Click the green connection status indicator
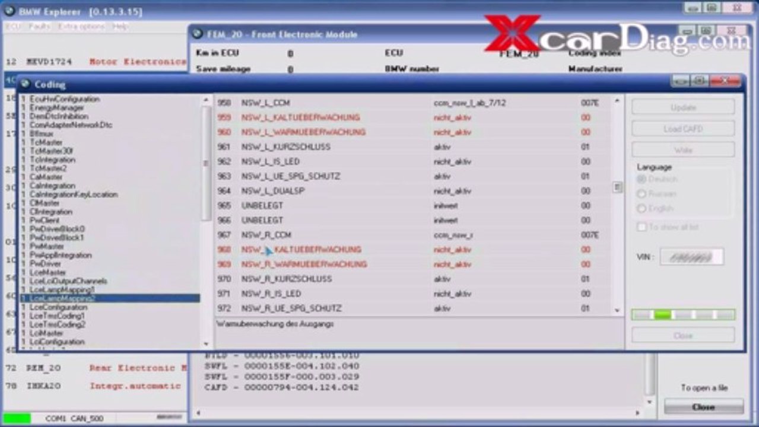The height and width of the screenshot is (427, 759). click(x=17, y=418)
